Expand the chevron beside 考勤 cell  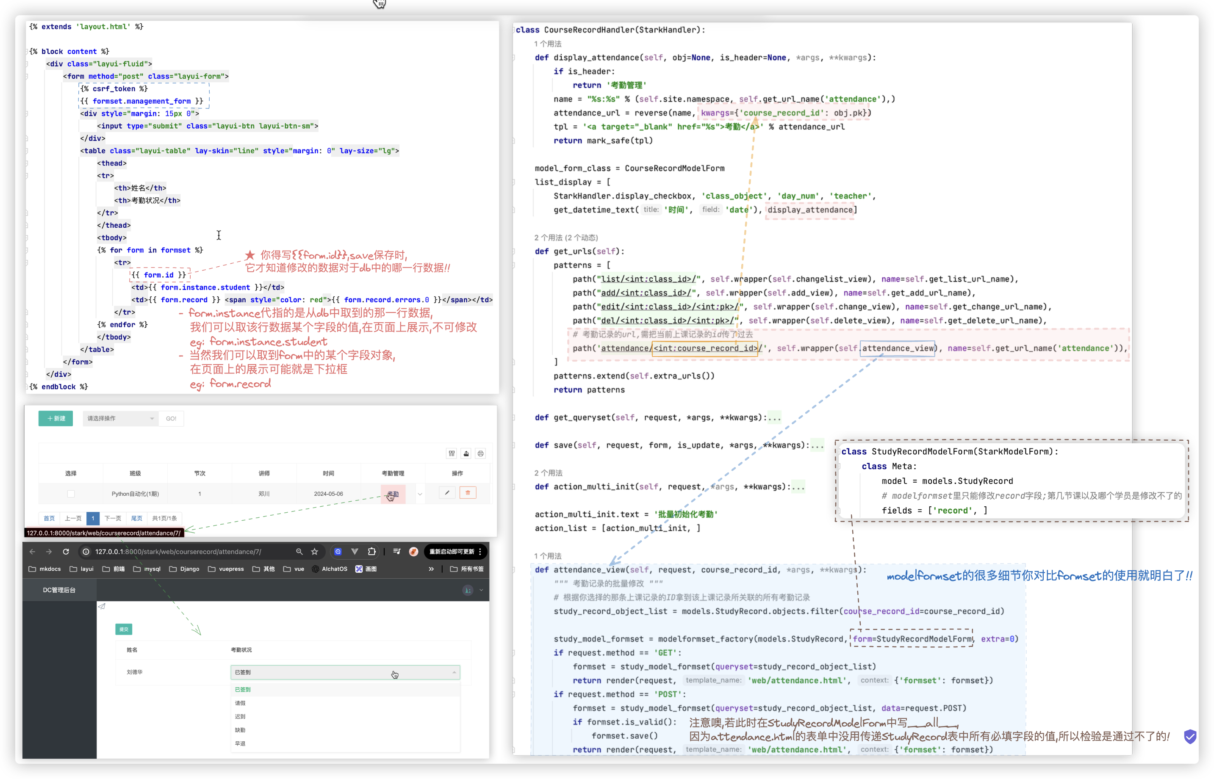420,494
